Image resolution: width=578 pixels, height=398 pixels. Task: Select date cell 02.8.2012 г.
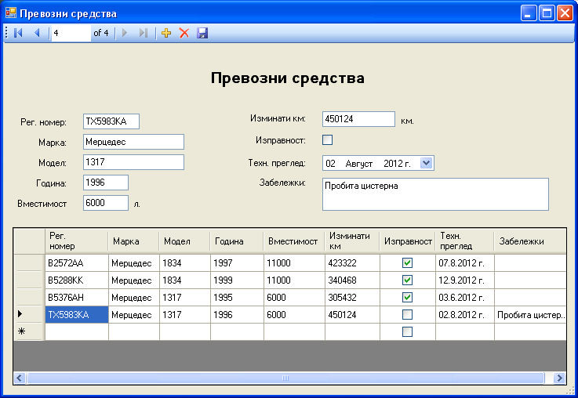pos(464,314)
